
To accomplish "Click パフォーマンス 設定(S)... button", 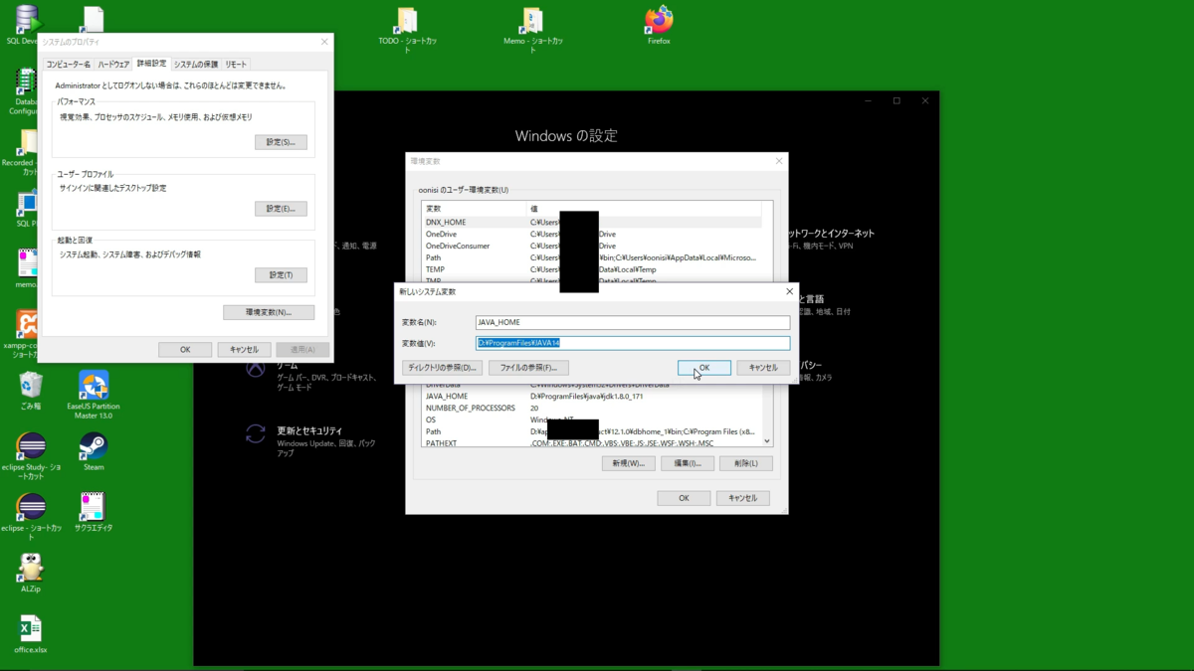I will 281,142.
